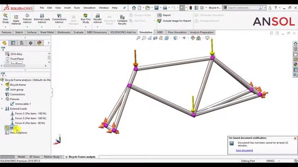The image size is (298, 167).
Task: Expand more manager tabs with chevron arrow
Action: [x=48, y=43]
